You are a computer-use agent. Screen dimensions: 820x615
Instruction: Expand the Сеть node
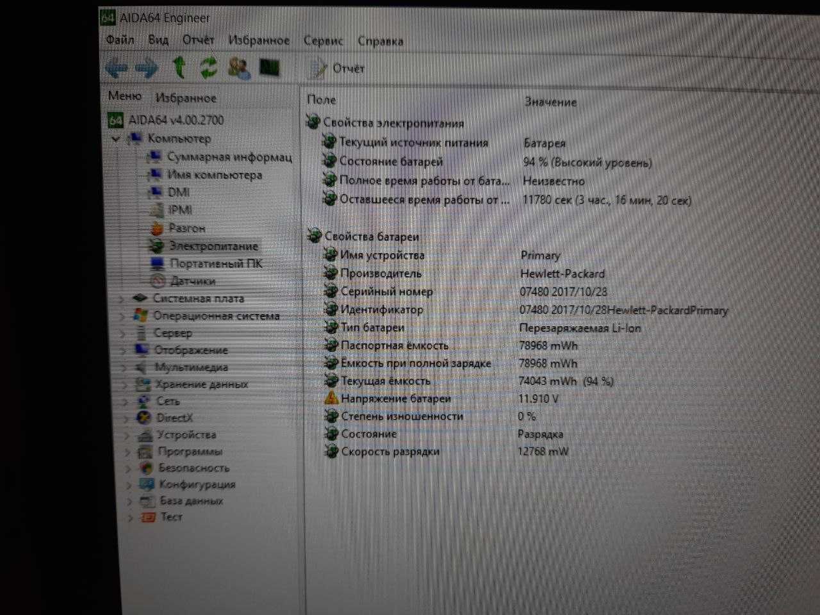pyautogui.click(x=125, y=401)
